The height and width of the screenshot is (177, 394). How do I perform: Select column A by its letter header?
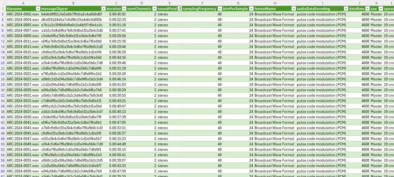tap(23, 3)
